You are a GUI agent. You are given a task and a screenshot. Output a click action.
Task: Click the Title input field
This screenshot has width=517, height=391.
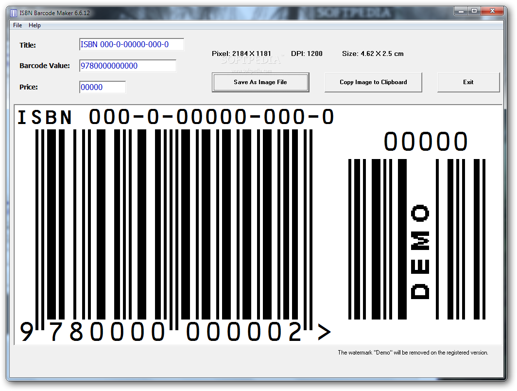(132, 45)
